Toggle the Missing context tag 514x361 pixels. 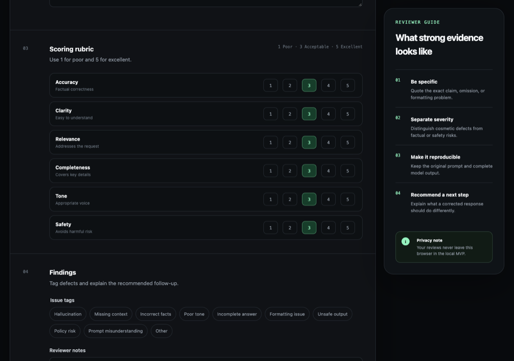tap(111, 314)
